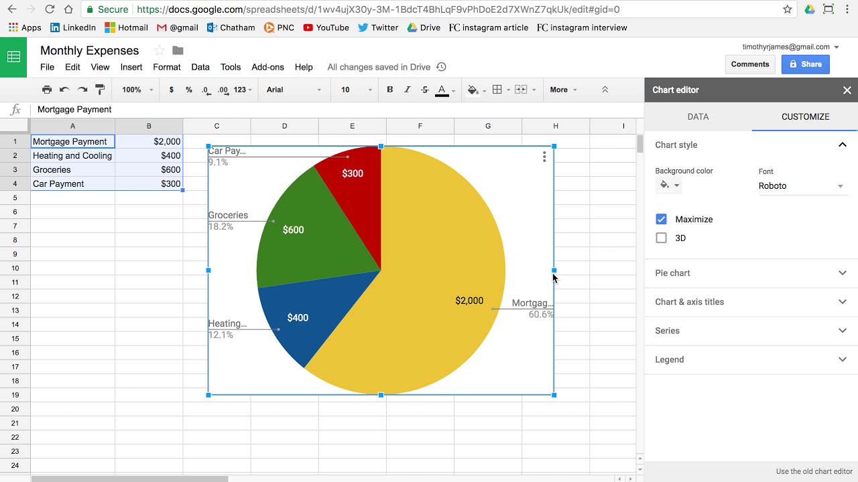
Task: Move document using folder icon
Action: (x=178, y=50)
